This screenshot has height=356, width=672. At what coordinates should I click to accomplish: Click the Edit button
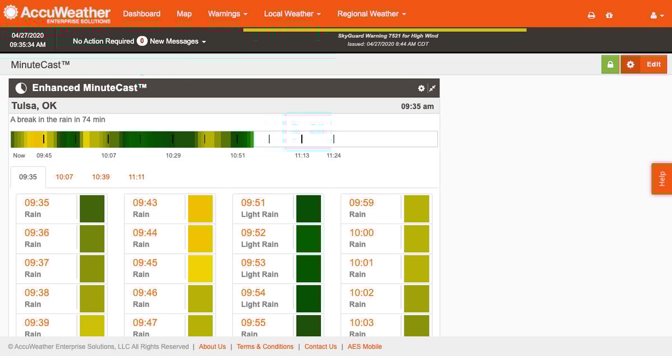click(x=653, y=64)
